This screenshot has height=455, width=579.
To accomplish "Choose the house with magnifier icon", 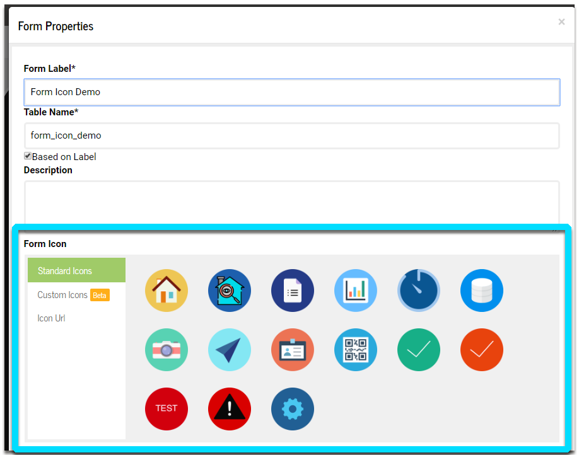I will click(230, 291).
